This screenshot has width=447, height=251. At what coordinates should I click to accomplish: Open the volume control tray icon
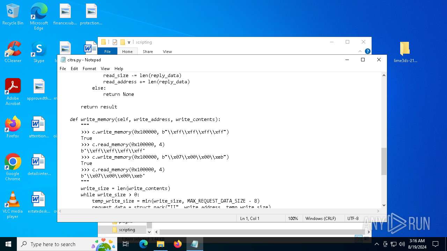point(402,244)
